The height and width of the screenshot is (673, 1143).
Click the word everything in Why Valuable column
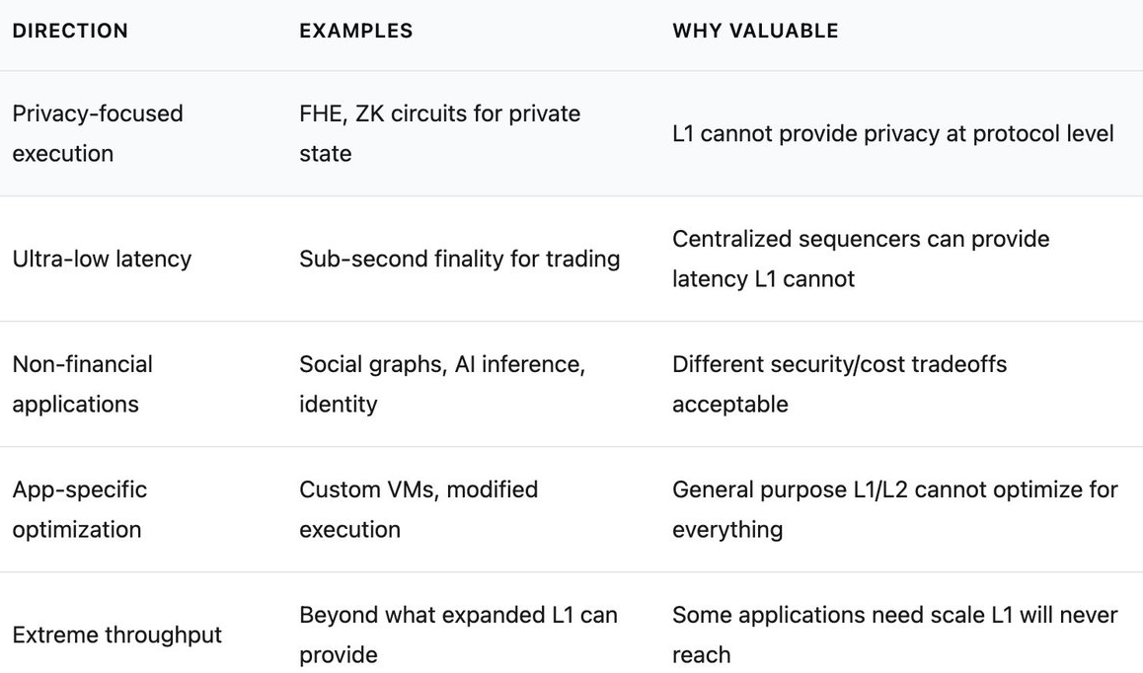[727, 530]
